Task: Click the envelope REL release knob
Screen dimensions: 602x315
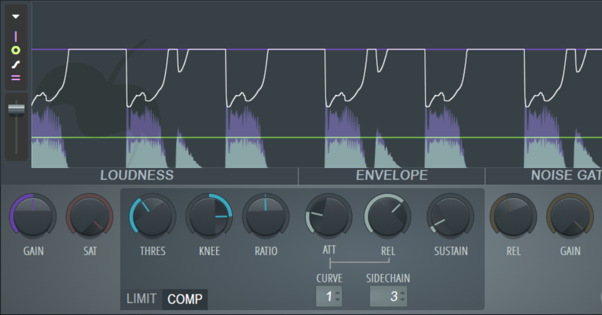Action: tap(388, 216)
